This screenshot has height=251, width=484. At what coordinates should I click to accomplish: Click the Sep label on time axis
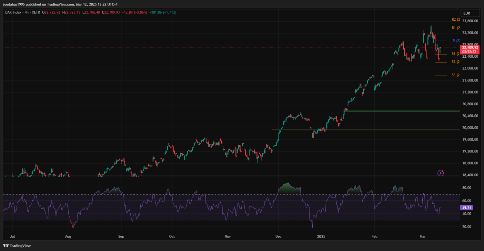pyautogui.click(x=121, y=236)
